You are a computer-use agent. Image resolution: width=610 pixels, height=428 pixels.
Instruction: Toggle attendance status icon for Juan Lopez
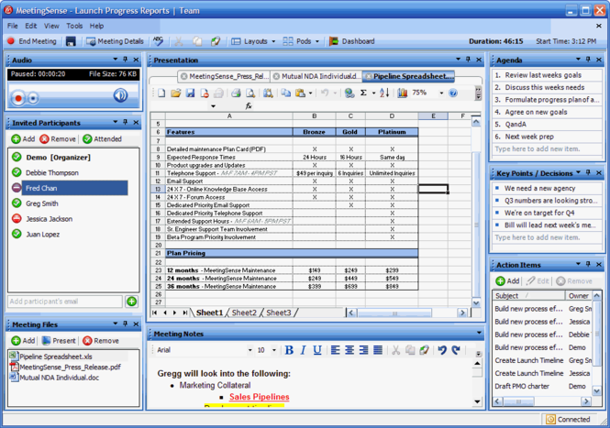coord(17,234)
